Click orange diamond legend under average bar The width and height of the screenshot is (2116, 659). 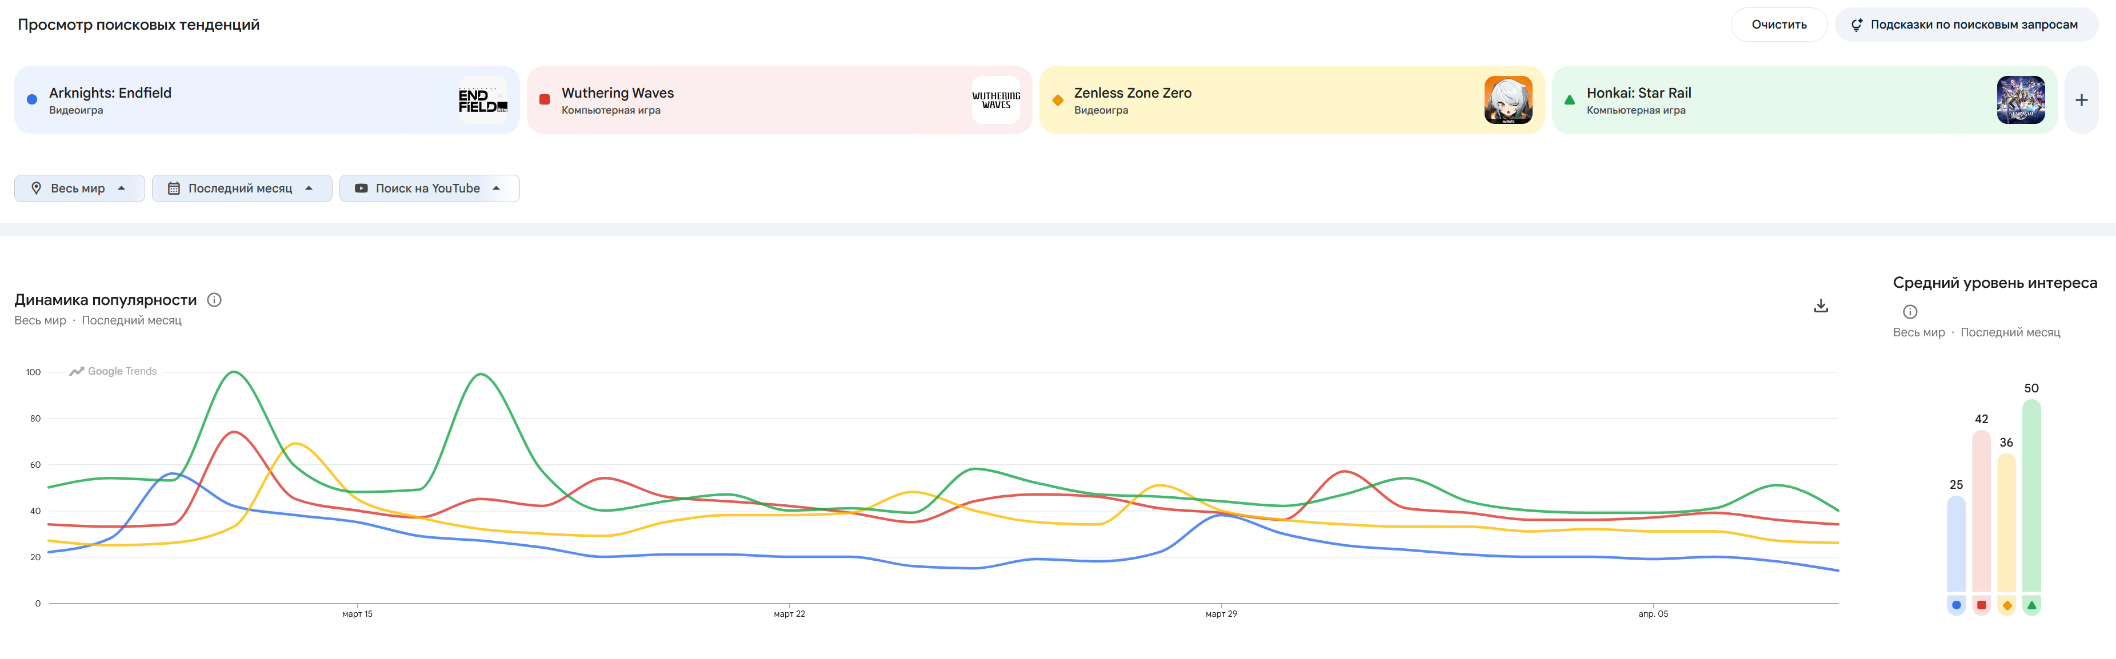pyautogui.click(x=2007, y=606)
